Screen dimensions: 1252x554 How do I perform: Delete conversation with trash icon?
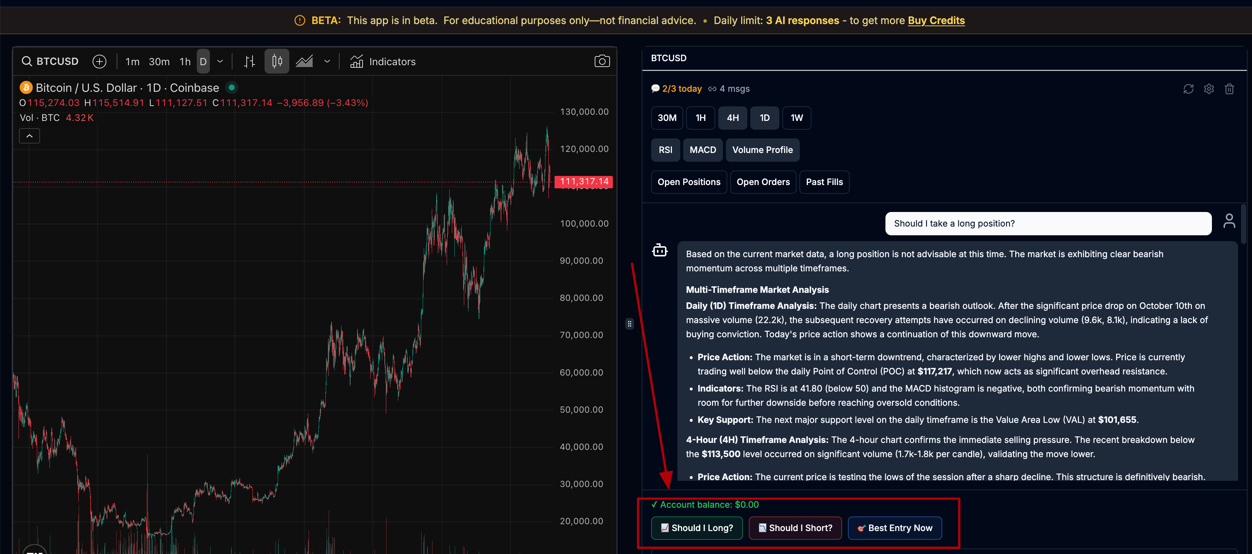(1229, 89)
